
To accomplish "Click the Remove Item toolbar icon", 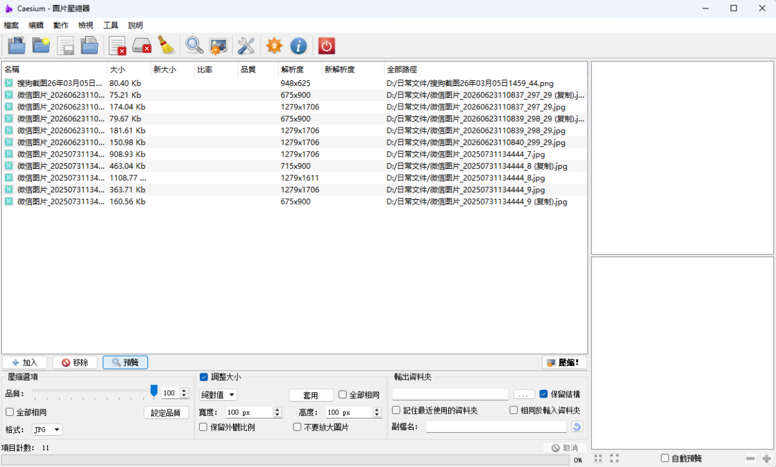I will click(x=117, y=45).
